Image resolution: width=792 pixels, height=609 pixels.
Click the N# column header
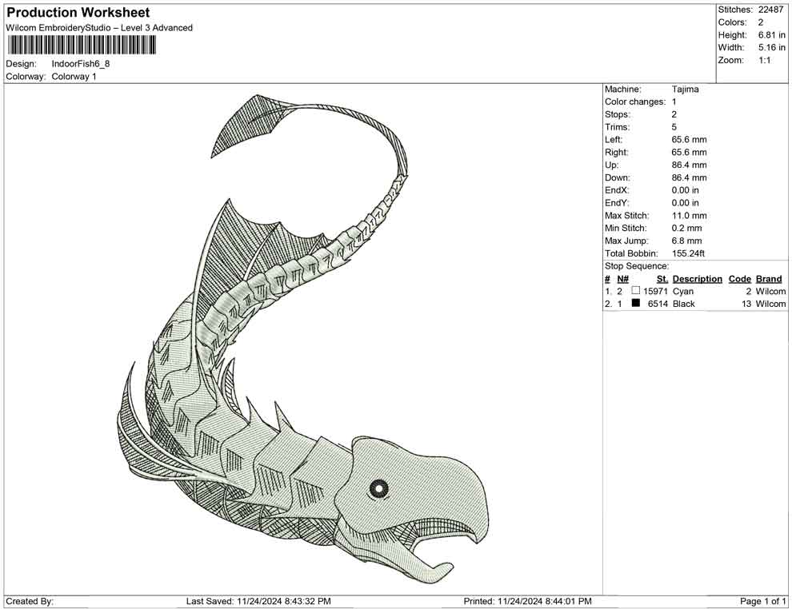click(x=622, y=279)
